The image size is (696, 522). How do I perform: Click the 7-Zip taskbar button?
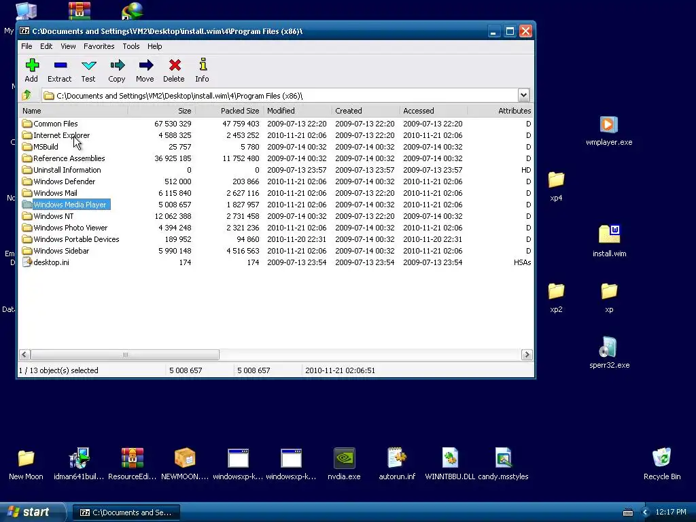[x=126, y=512]
